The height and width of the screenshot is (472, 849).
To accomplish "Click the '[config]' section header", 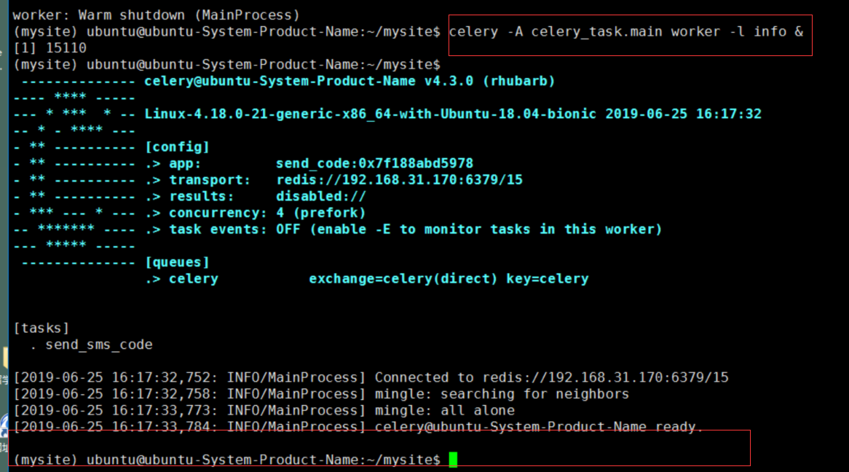I will coord(177,147).
